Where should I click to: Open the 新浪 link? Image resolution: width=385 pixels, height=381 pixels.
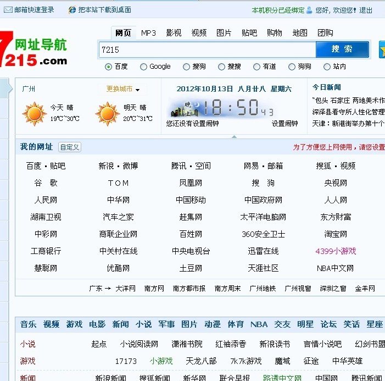106,166
